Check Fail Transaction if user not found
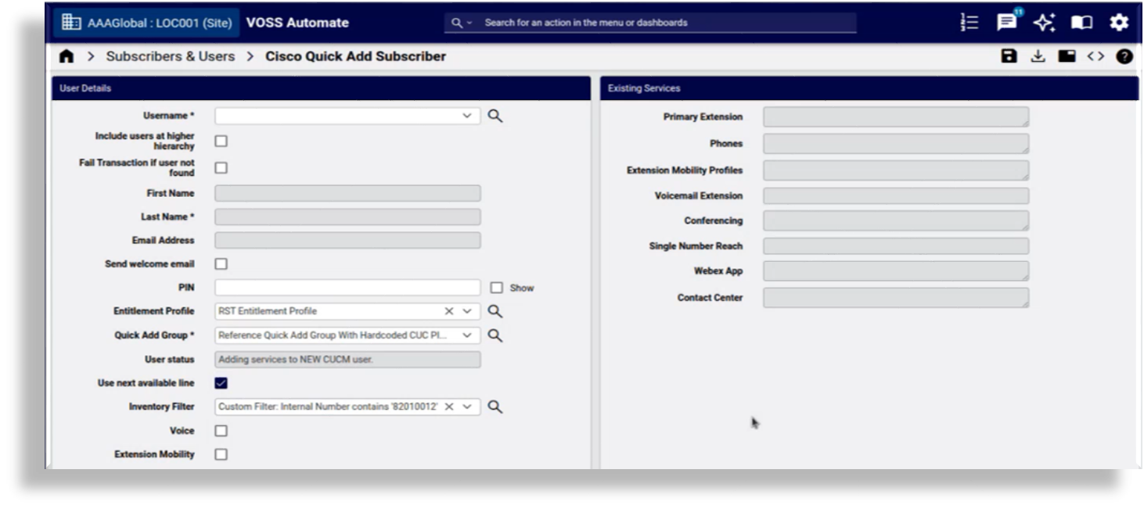Viewport: 1144px width, 509px height. pos(221,167)
